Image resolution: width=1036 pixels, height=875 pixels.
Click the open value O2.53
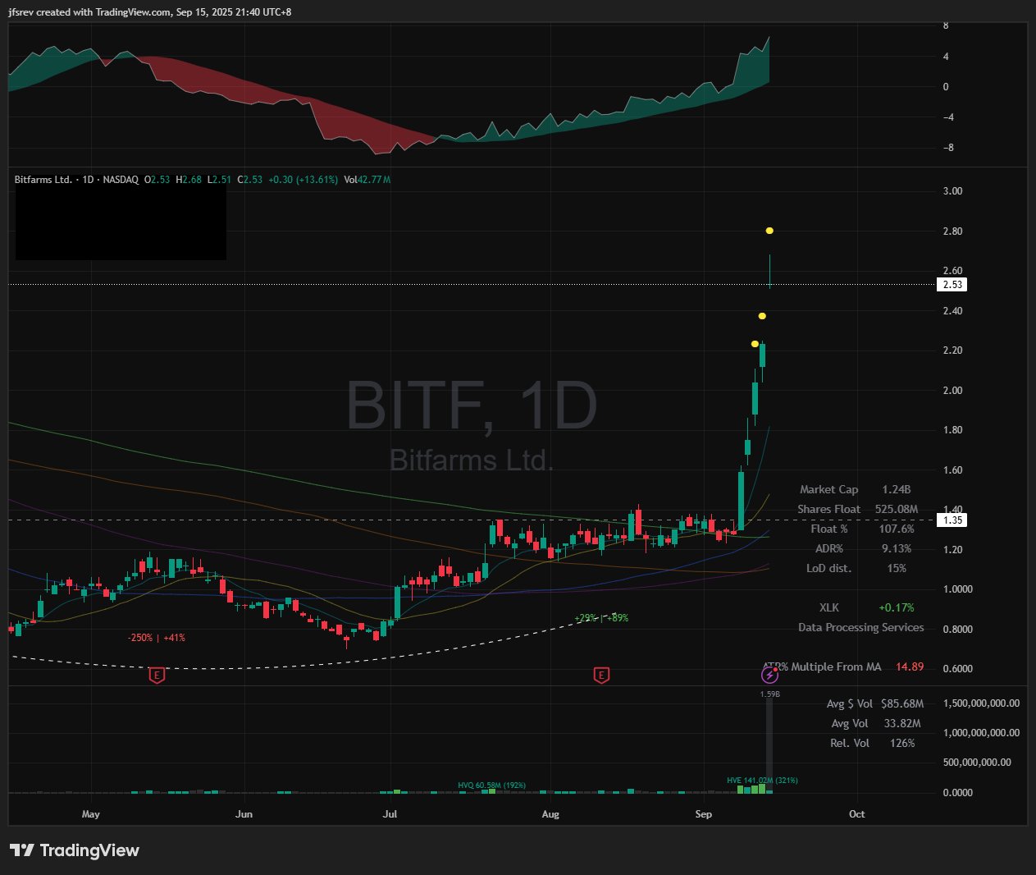tap(157, 179)
